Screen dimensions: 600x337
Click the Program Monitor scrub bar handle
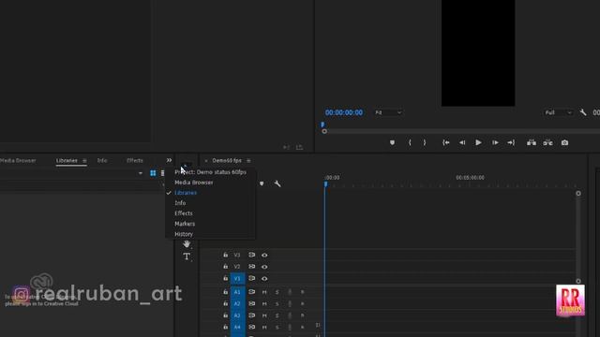(x=324, y=131)
